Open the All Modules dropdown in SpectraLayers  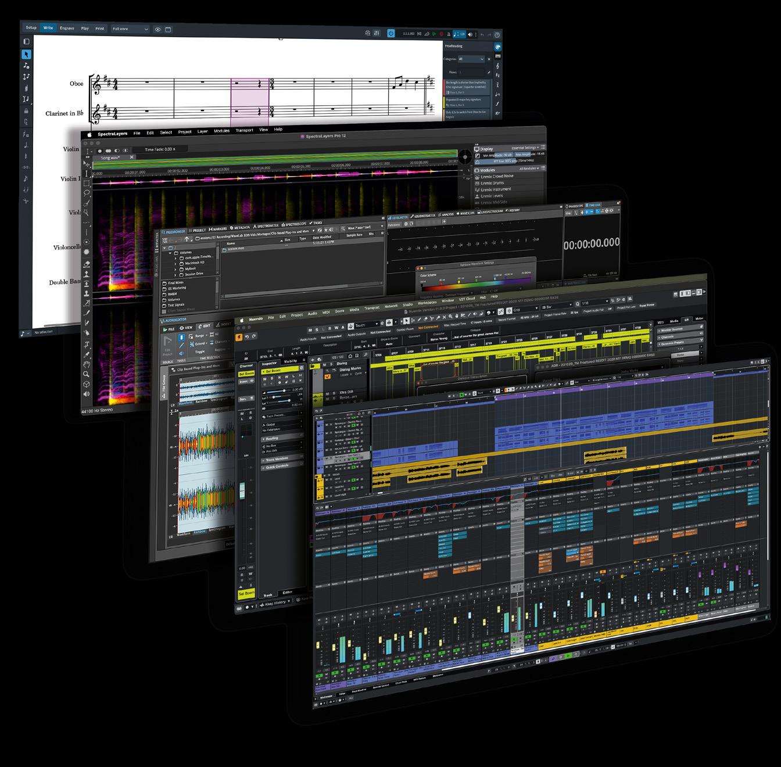pos(529,169)
